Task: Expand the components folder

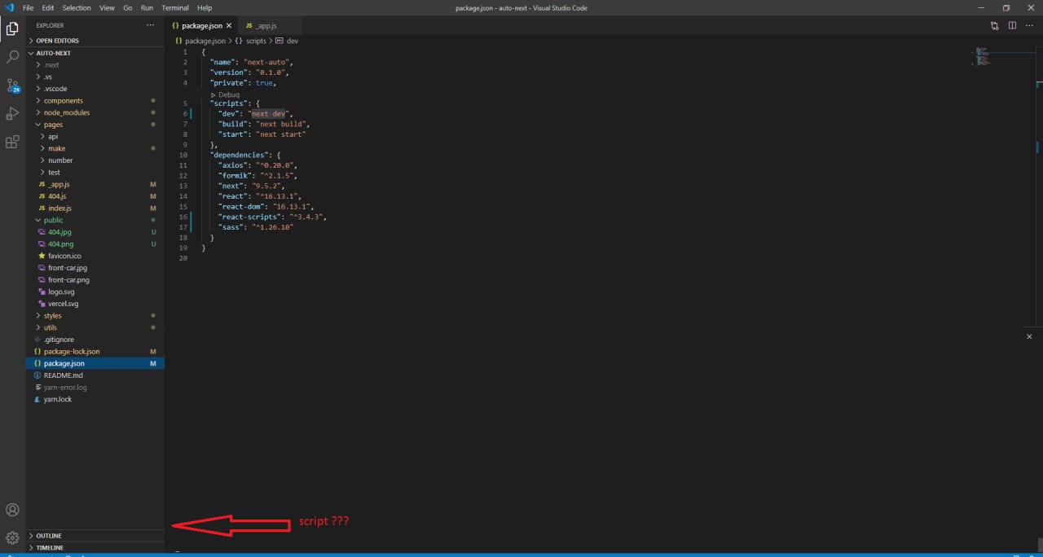Action: 95,101
